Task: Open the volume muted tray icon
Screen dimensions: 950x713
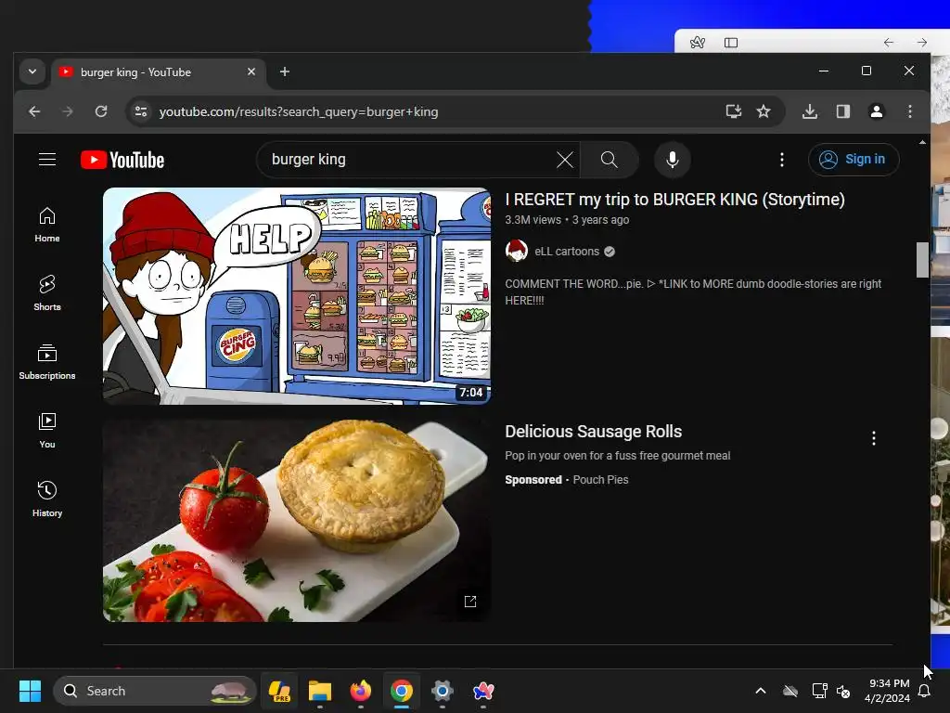Action: click(x=843, y=691)
